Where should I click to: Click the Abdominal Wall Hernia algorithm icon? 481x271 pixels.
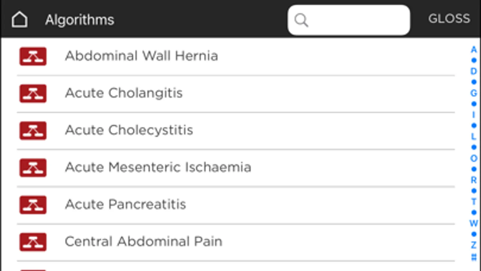(x=33, y=56)
